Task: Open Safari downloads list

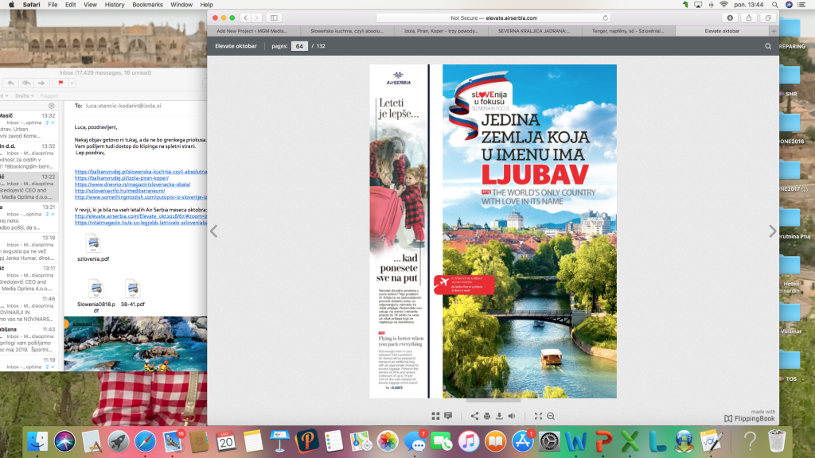Action: 730,17
